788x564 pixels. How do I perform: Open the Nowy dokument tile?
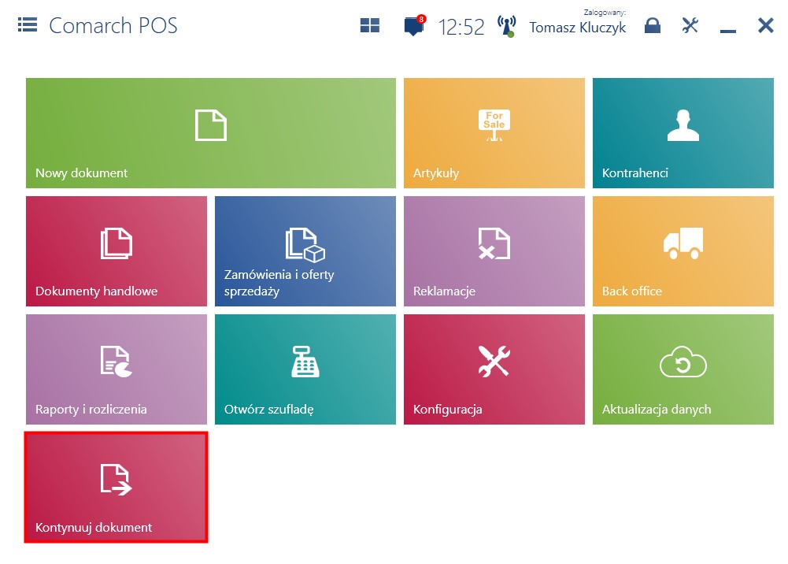[x=210, y=132]
